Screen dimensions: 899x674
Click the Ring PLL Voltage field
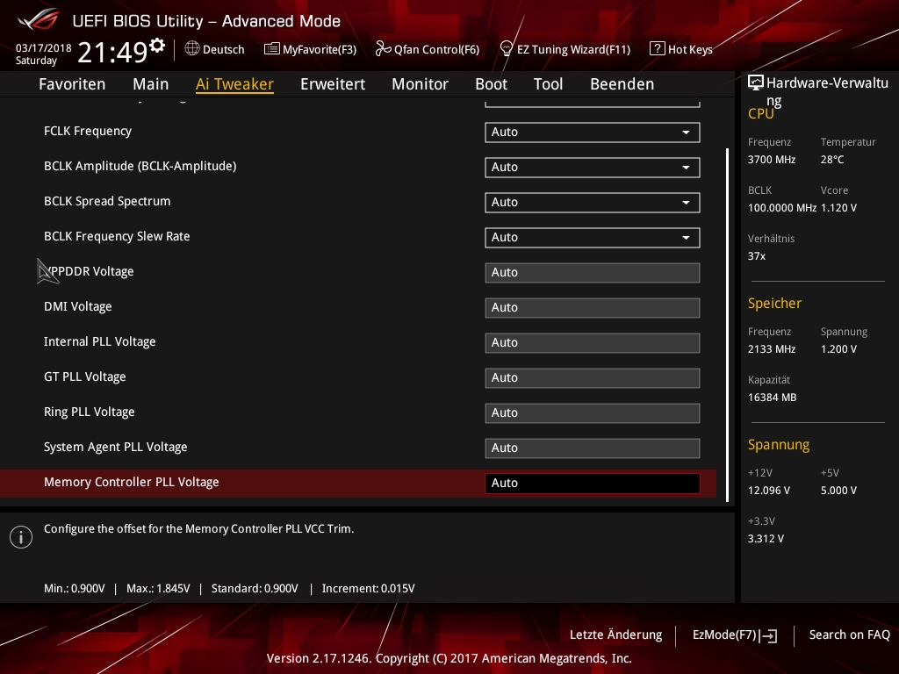click(593, 412)
